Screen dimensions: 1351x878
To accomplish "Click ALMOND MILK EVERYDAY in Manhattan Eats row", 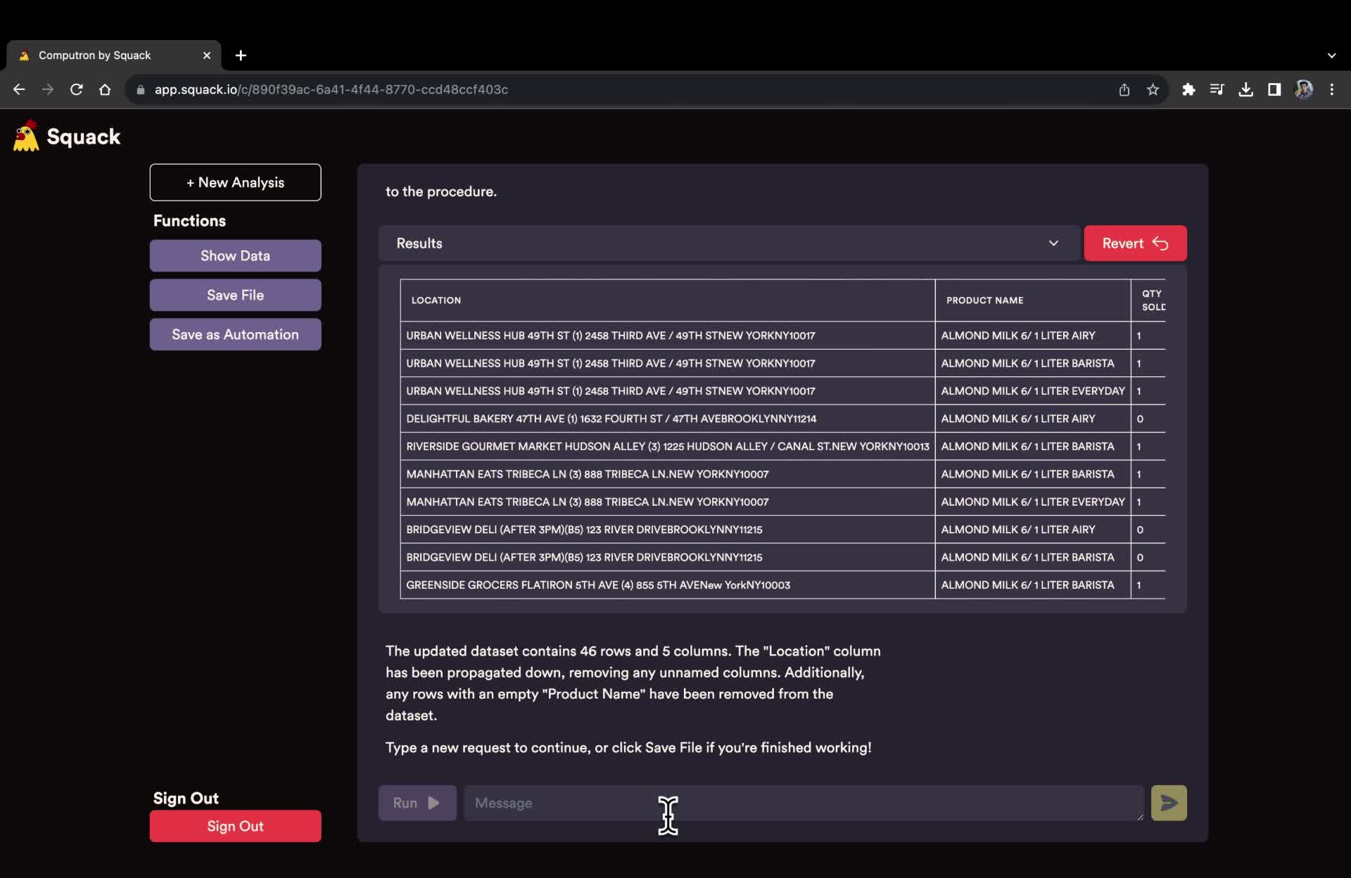I will (x=1033, y=502).
